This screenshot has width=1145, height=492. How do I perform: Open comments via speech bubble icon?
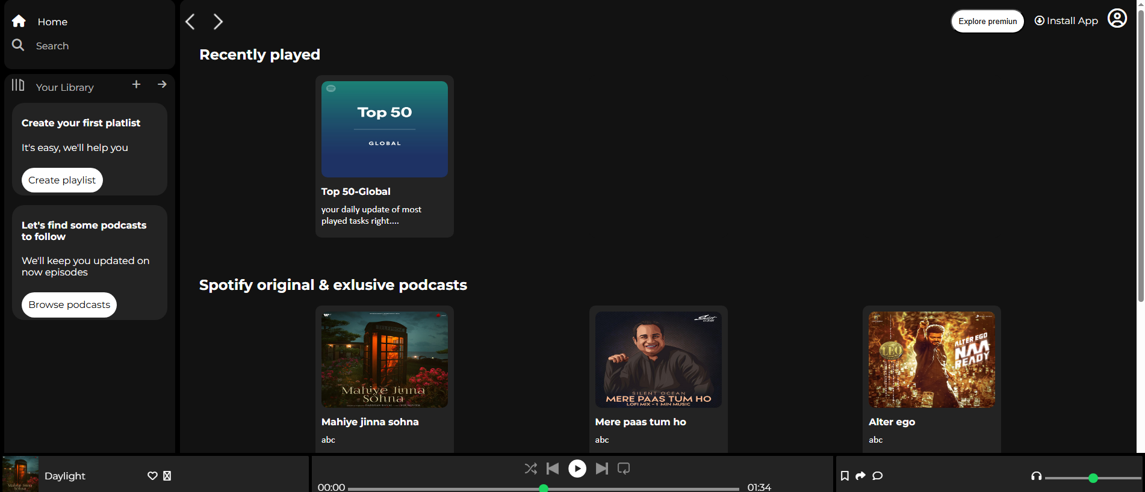coord(878,476)
